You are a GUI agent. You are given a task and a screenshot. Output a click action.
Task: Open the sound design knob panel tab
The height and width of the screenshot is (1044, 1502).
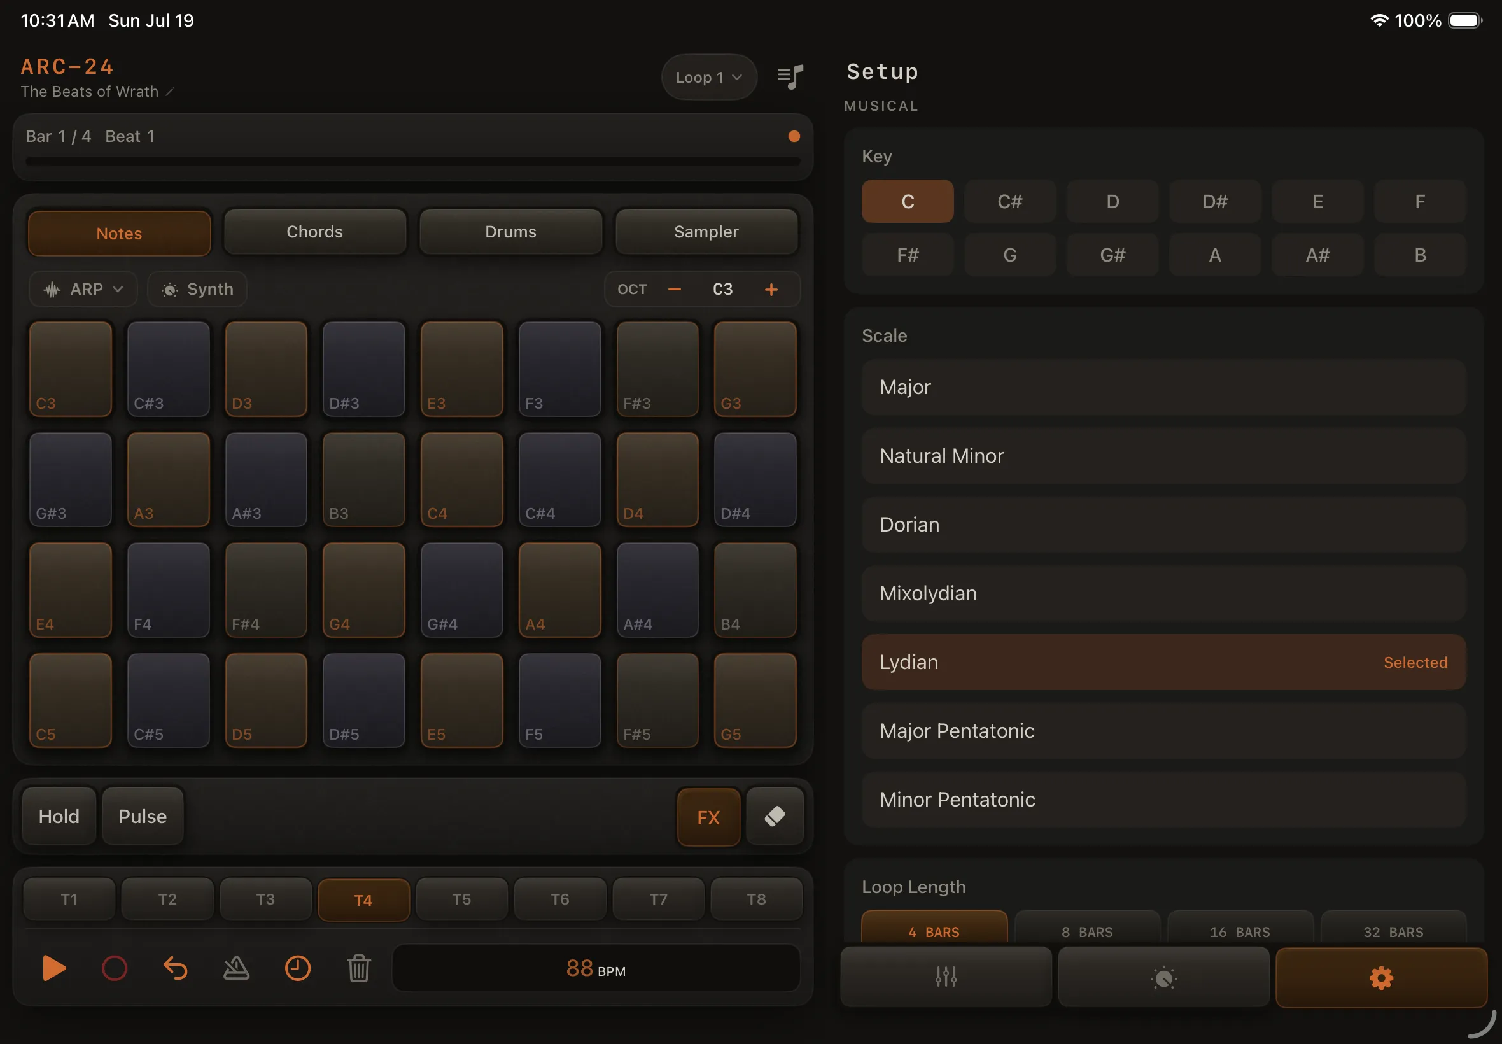coord(1163,977)
